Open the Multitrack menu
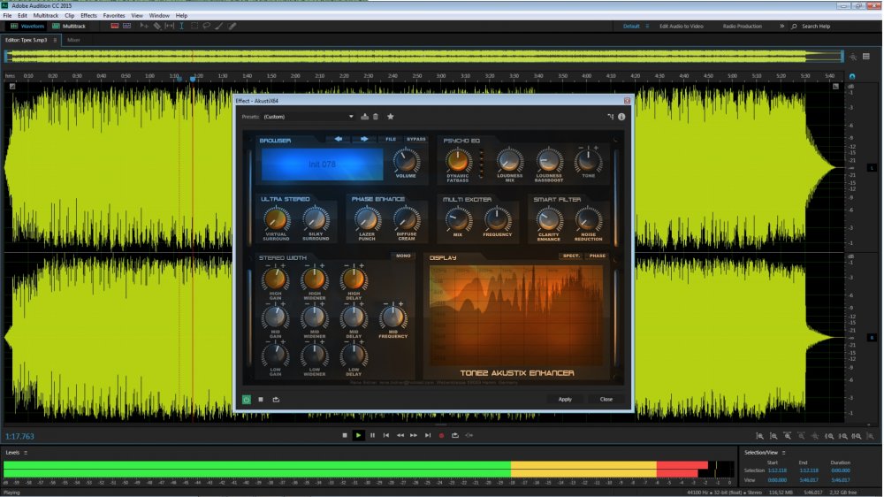This screenshot has width=884, height=497. tap(46, 15)
